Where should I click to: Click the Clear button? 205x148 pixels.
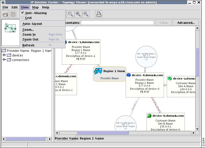(163, 23)
